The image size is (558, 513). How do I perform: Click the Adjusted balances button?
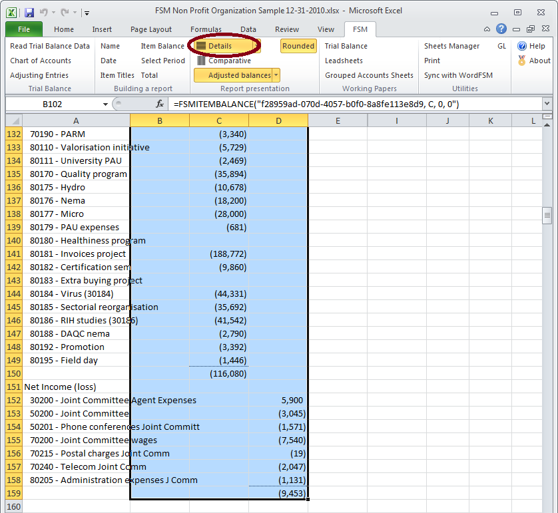233,75
